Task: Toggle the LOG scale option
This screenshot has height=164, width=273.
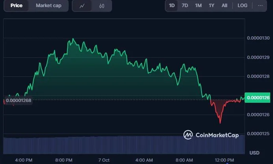Action: tap(243, 6)
